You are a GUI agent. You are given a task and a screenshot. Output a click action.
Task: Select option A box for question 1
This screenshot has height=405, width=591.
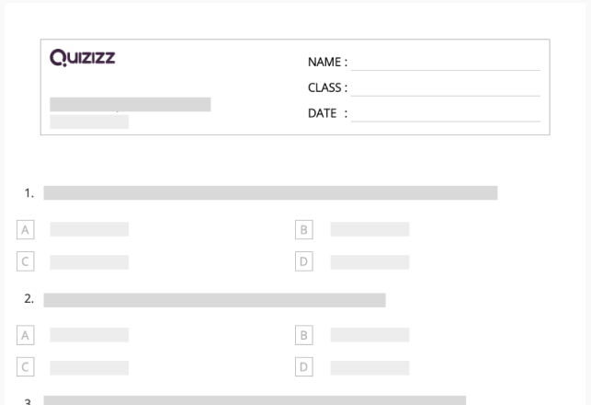(25, 229)
